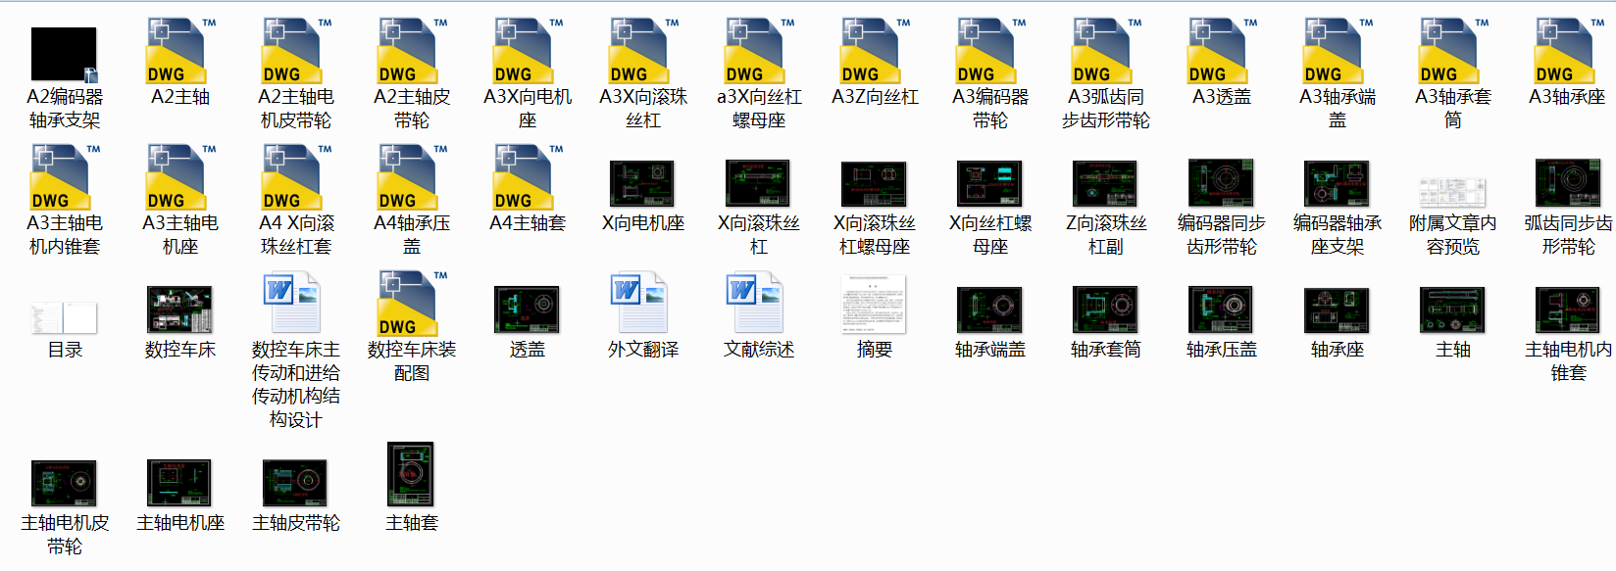
Task: Select the 轴承座 image thumbnail
Action: [x=1337, y=310]
